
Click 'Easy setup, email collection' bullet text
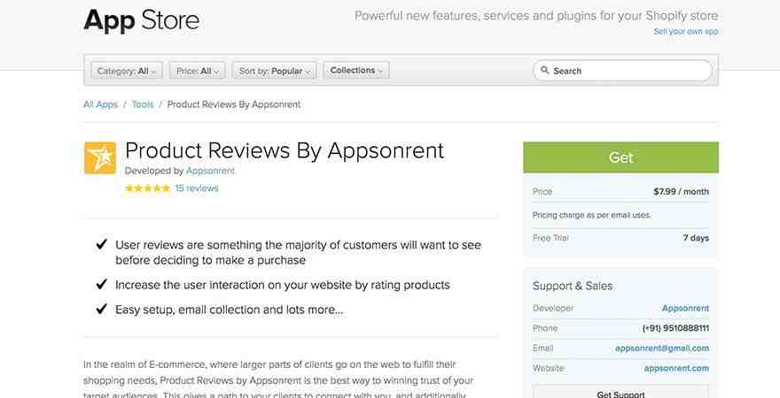(x=230, y=310)
